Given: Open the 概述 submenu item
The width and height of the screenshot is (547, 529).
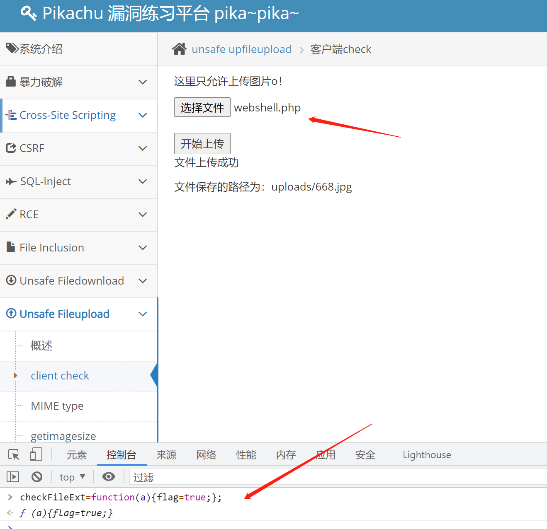Looking at the screenshot, I should [41, 345].
